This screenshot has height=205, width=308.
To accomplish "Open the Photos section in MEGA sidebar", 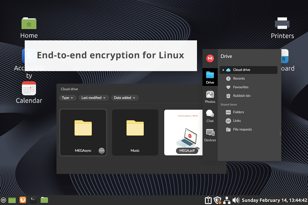I will click(x=210, y=97).
